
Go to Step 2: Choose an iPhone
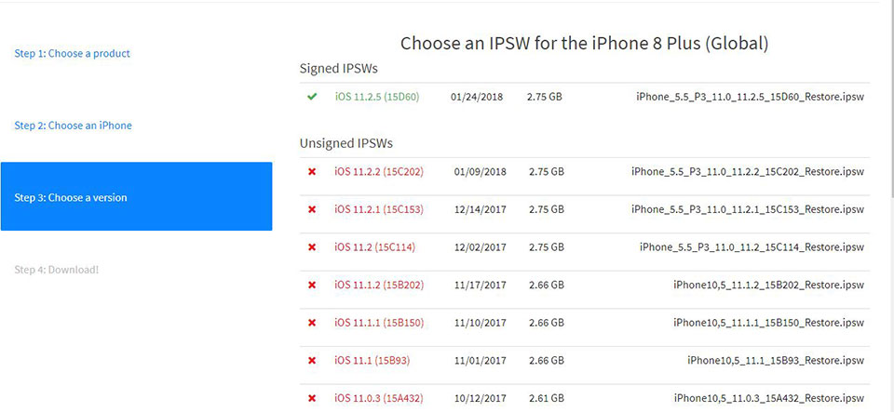pyautogui.click(x=74, y=126)
